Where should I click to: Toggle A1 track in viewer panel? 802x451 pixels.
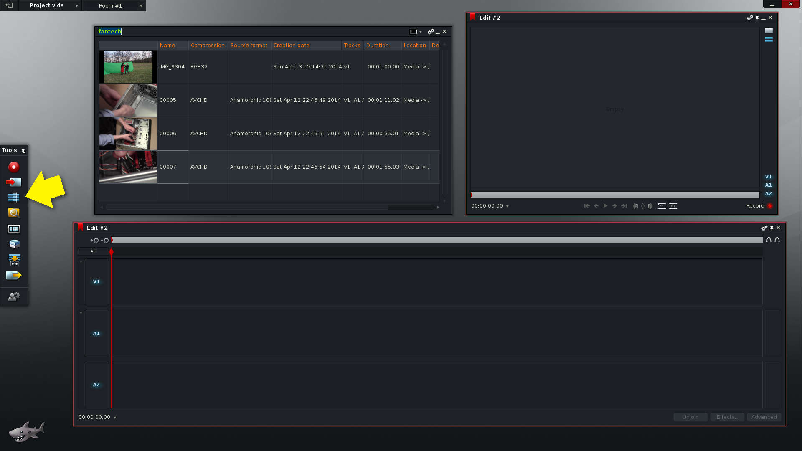coord(768,185)
